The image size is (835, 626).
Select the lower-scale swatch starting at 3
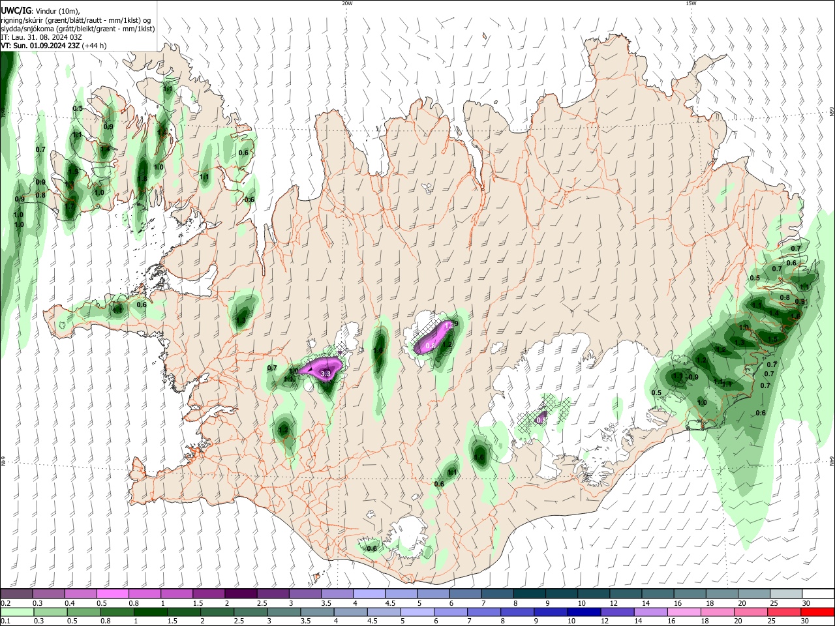(x=284, y=612)
